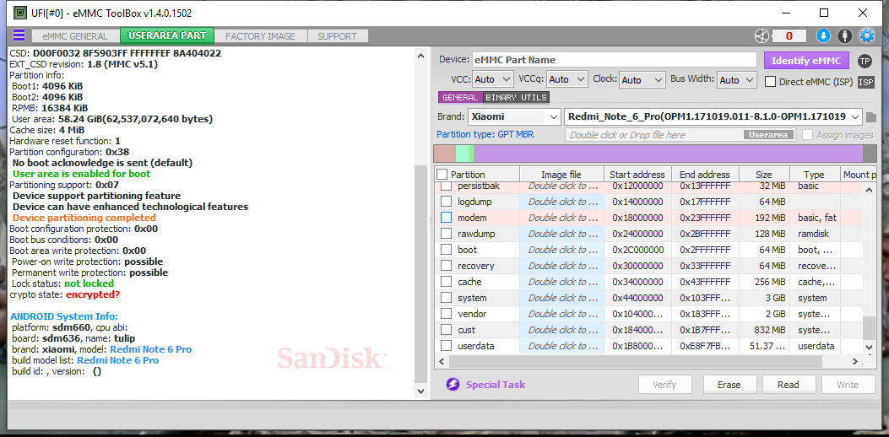Click the Read button
This screenshot has width=889, height=437.
coord(788,385)
